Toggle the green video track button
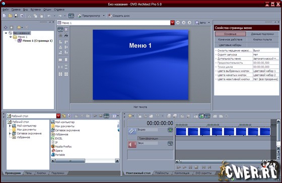Screen dimensions: 282x183 point(170,130)
